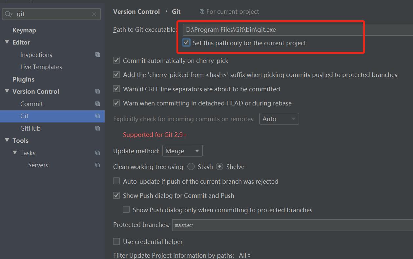Open the Update method Merge dropdown
This screenshot has height=259, width=413.
[182, 151]
